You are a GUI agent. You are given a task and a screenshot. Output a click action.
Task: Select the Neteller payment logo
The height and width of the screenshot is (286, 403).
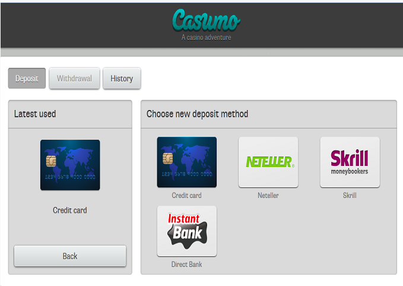point(268,162)
